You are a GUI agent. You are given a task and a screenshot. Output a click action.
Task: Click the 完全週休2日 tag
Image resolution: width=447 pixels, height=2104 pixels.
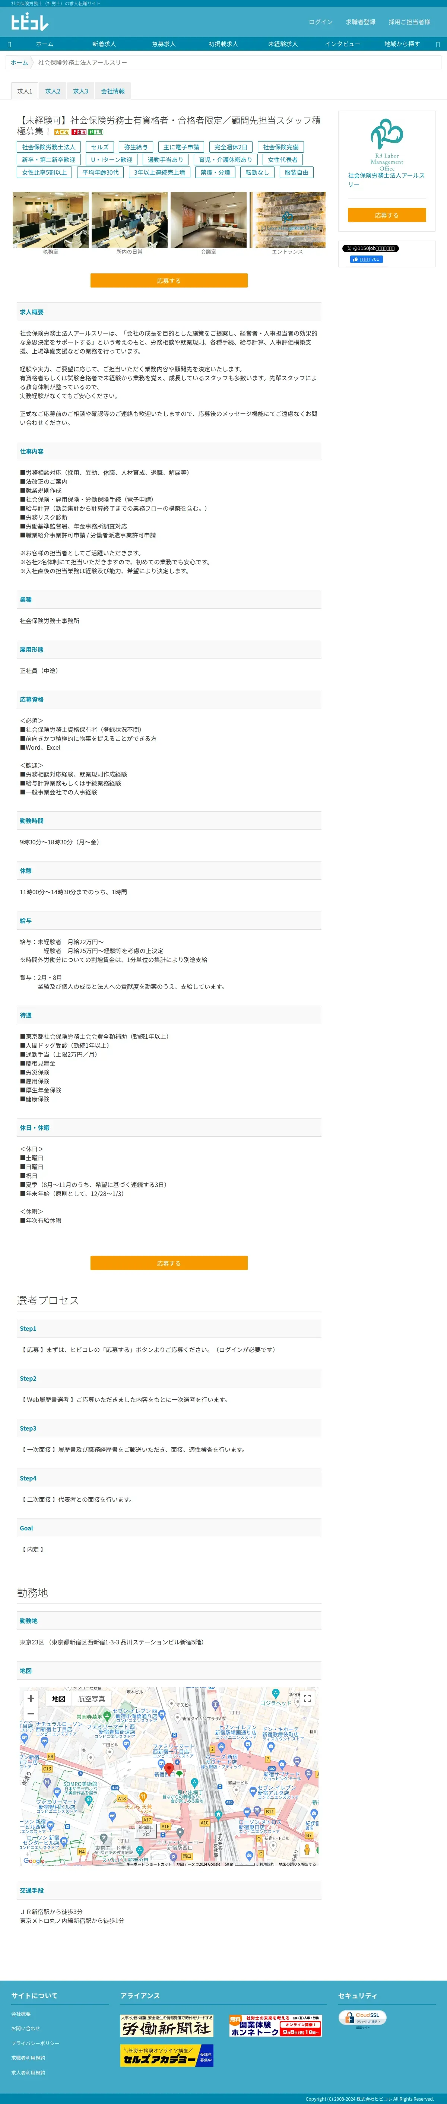coord(231,147)
